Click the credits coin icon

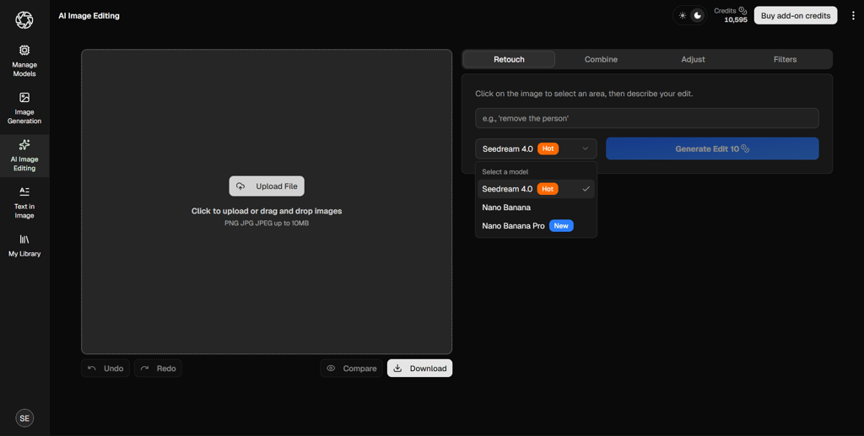742,10
